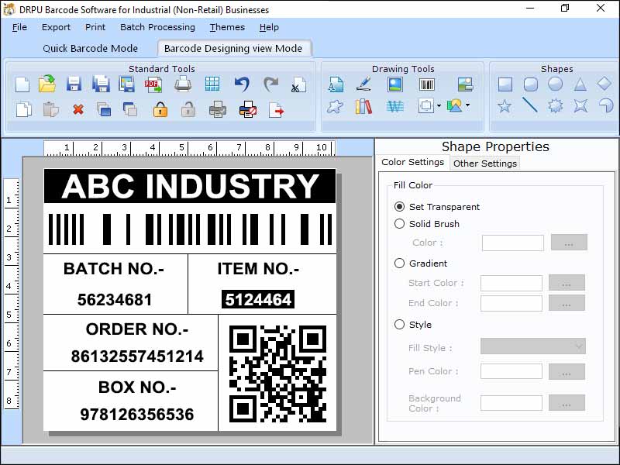
Task: Open the Color Settings tab
Action: tap(412, 162)
